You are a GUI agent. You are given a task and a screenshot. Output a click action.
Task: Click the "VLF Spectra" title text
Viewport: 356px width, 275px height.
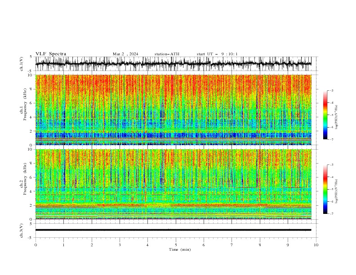[51, 54]
